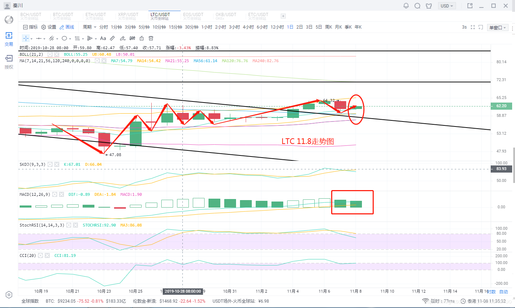Viewport: 515px width, 308px height.
Task: Switch to the OKB/USDT tab
Action: pyautogui.click(x=226, y=16)
